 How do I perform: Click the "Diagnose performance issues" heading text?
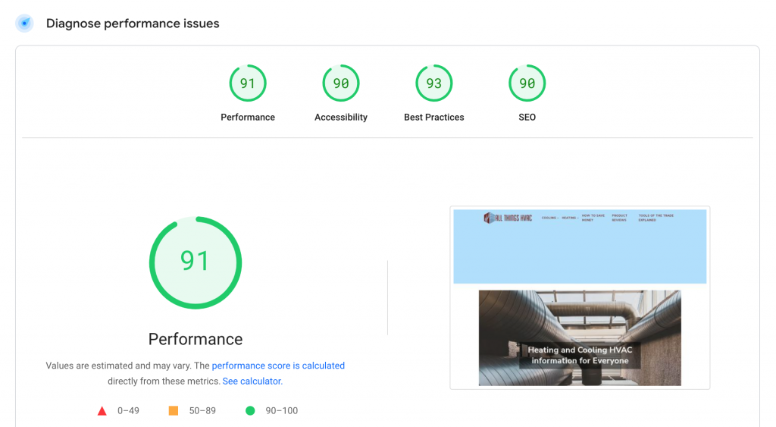(x=133, y=24)
